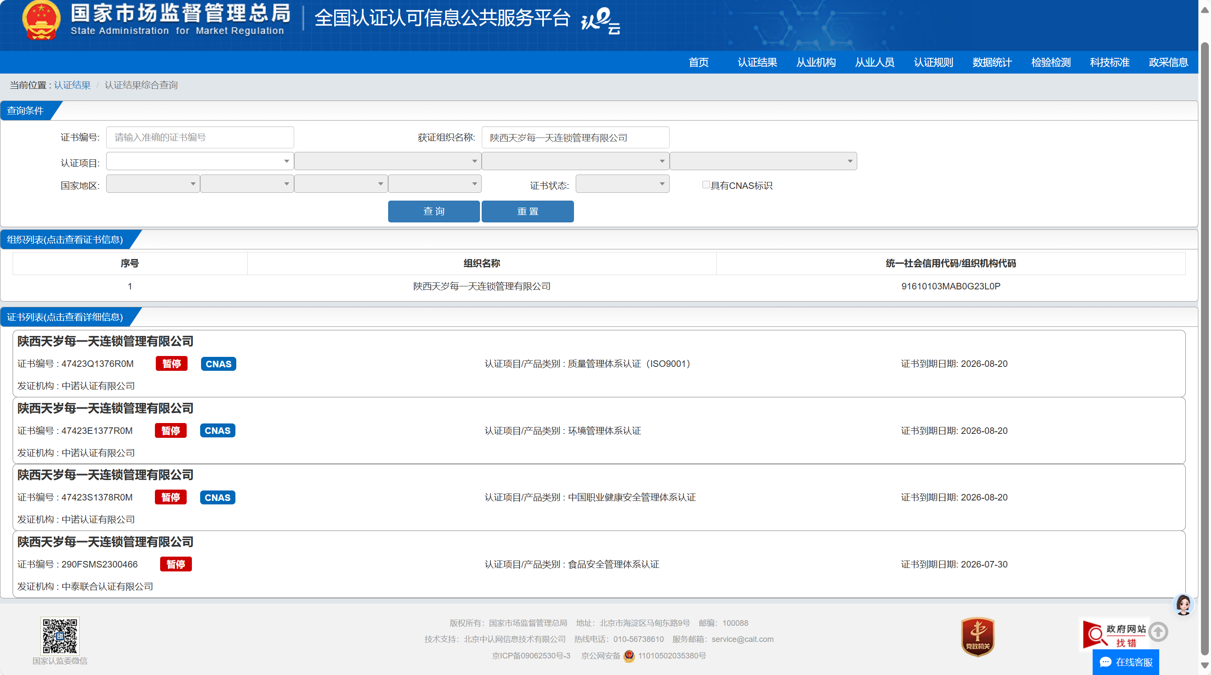
Task: Select organization row 陕西天岁每一天连锁管理有限公司 in 组织列表
Action: [599, 286]
